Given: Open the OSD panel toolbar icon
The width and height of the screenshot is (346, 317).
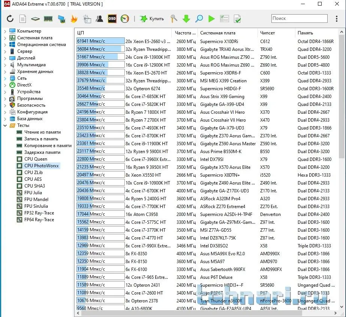Looking at the screenshot, I should [112, 19].
